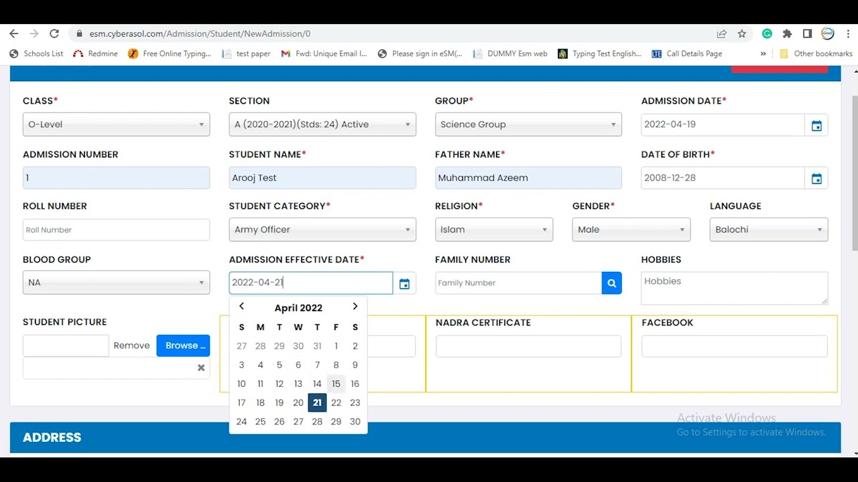Go to next month in calendar
Screen dimensions: 858x482
point(355,307)
